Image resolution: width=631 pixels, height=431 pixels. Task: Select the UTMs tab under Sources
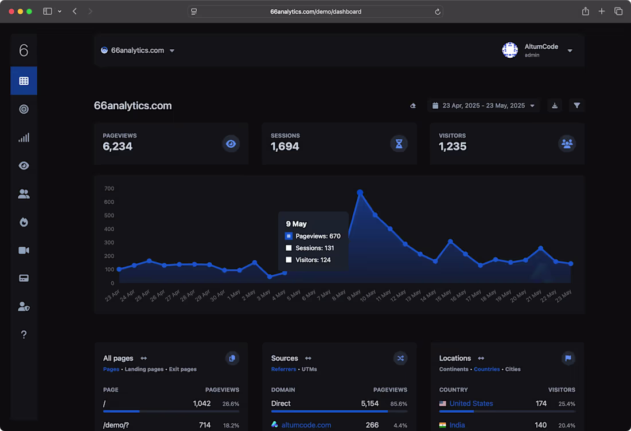(x=309, y=369)
